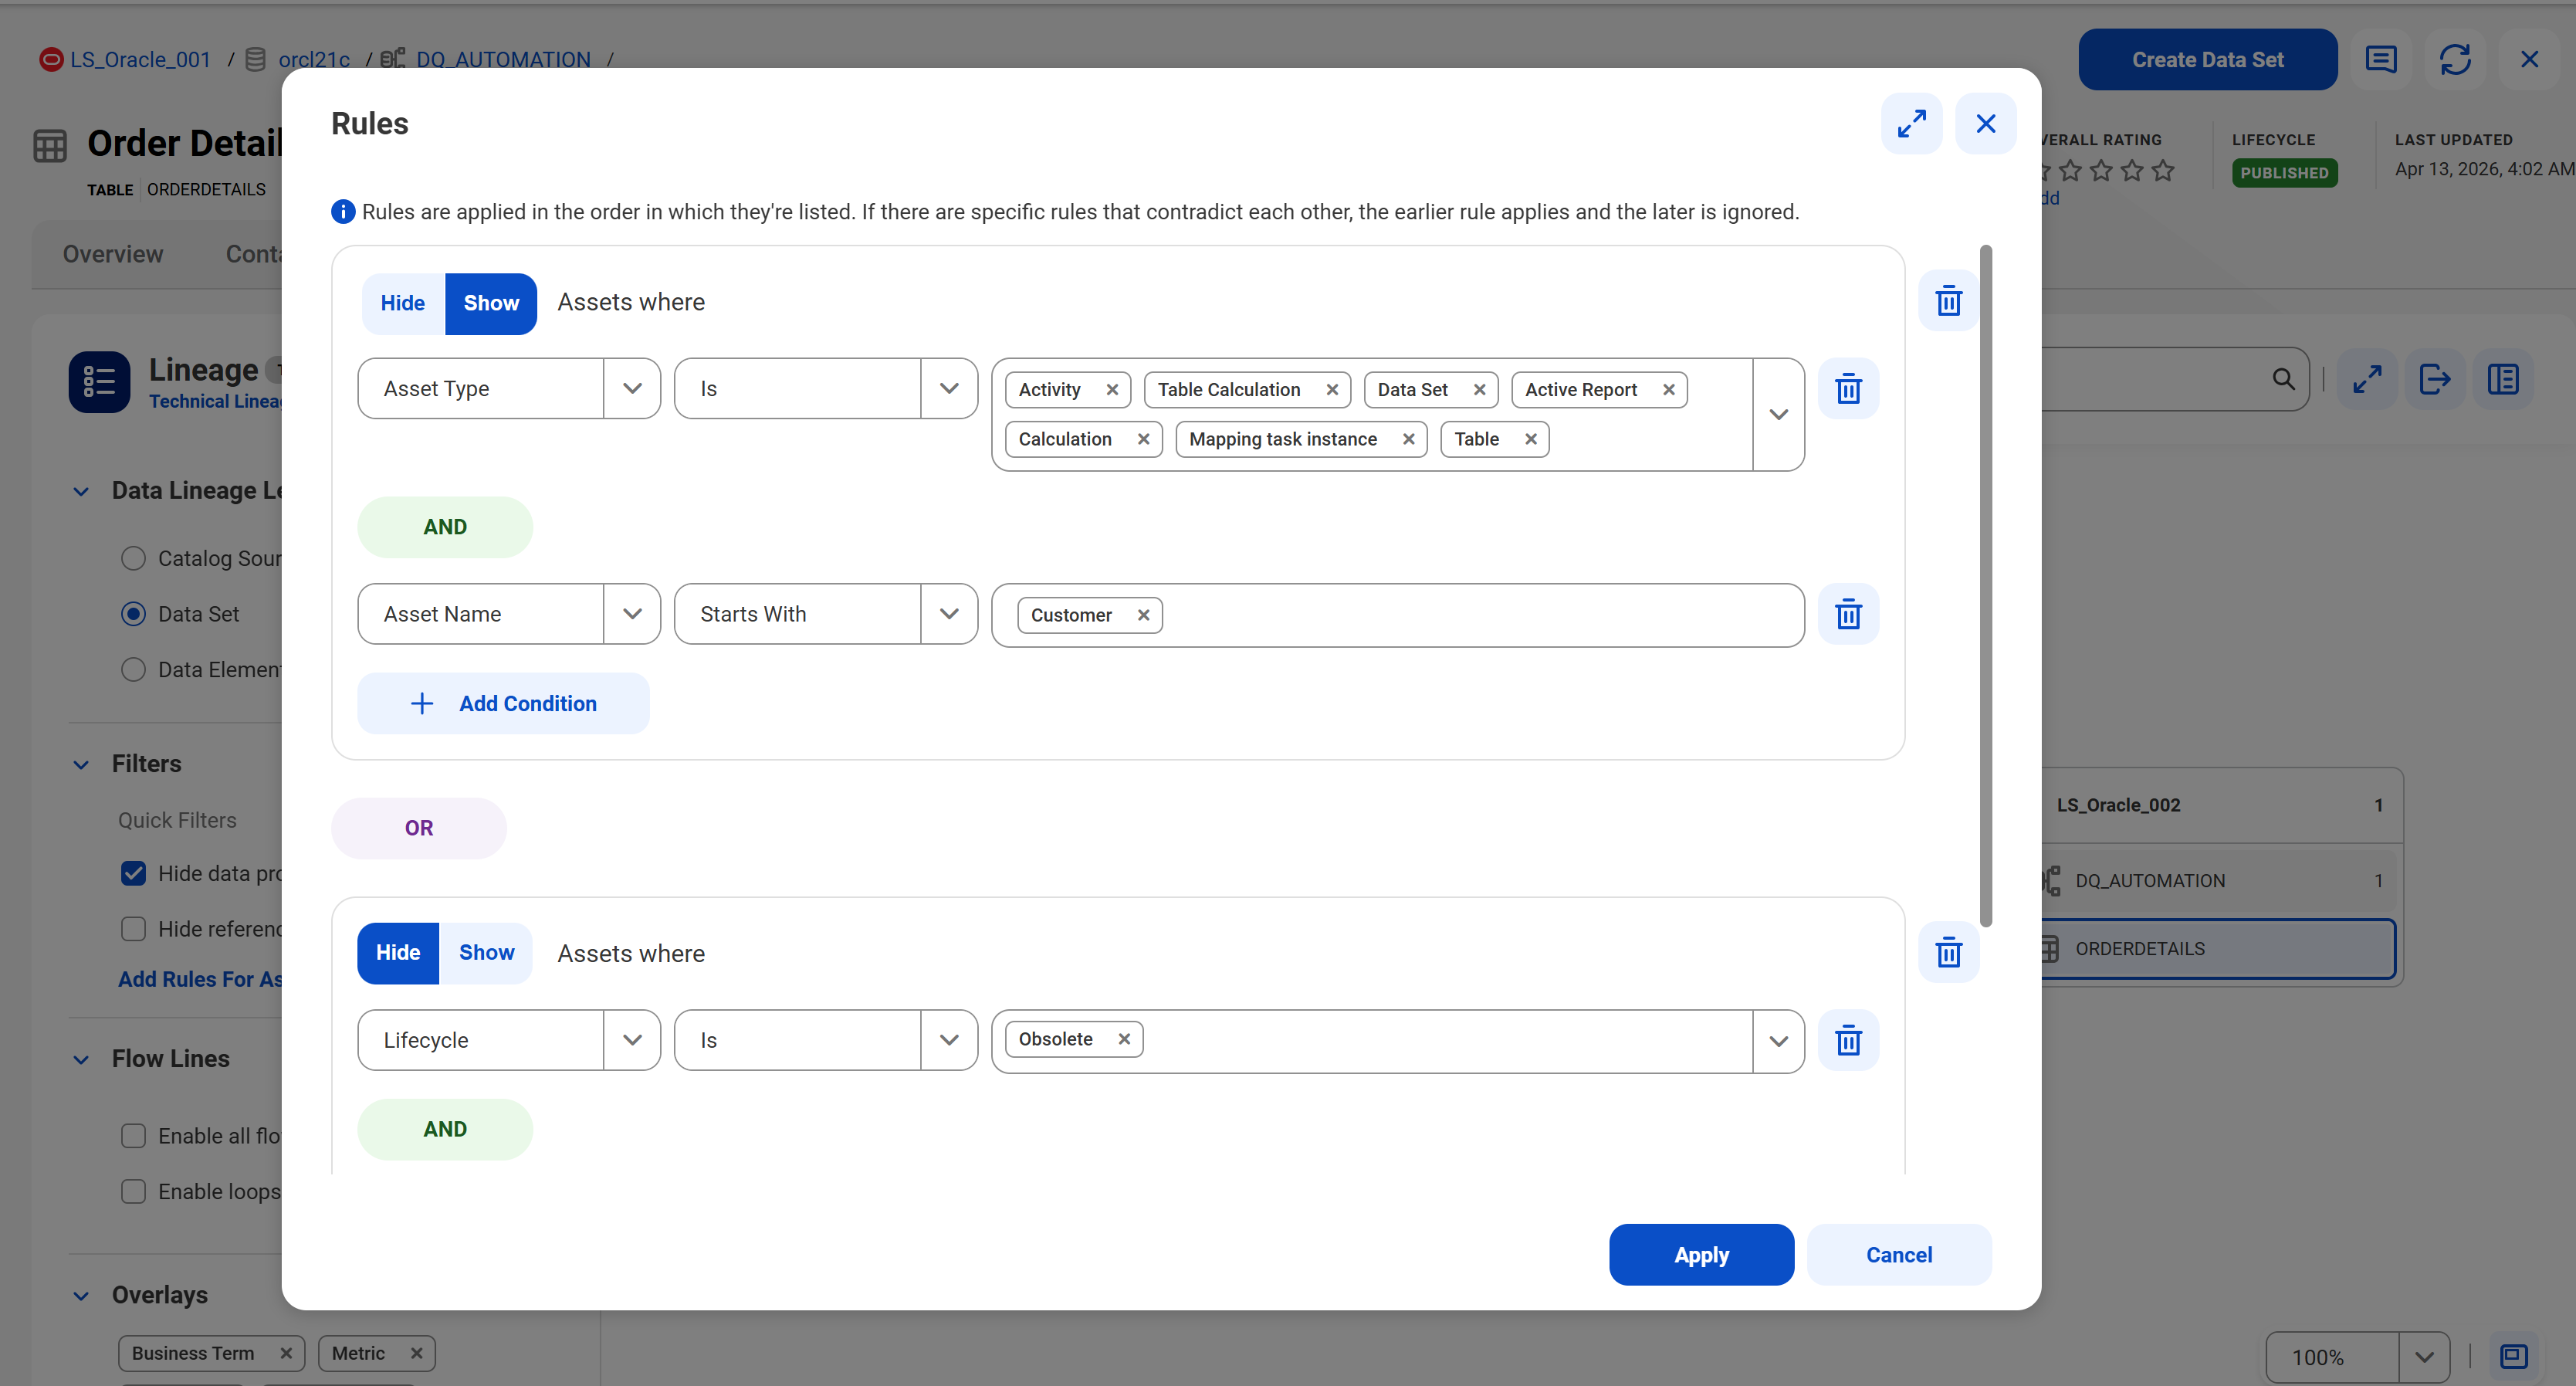Open DQ_AUTOMATION breadcrumb link
Image resolution: width=2576 pixels, height=1386 pixels.
[503, 60]
